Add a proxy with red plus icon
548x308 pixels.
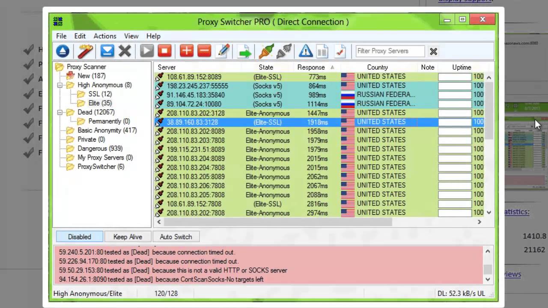click(187, 51)
